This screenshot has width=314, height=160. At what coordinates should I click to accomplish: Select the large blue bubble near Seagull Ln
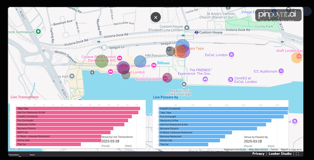coord(183,46)
